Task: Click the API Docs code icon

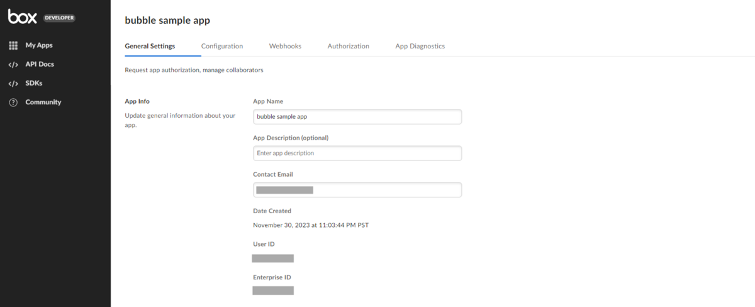Action: (x=13, y=64)
